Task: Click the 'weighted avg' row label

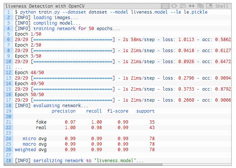Action: tap(31, 150)
